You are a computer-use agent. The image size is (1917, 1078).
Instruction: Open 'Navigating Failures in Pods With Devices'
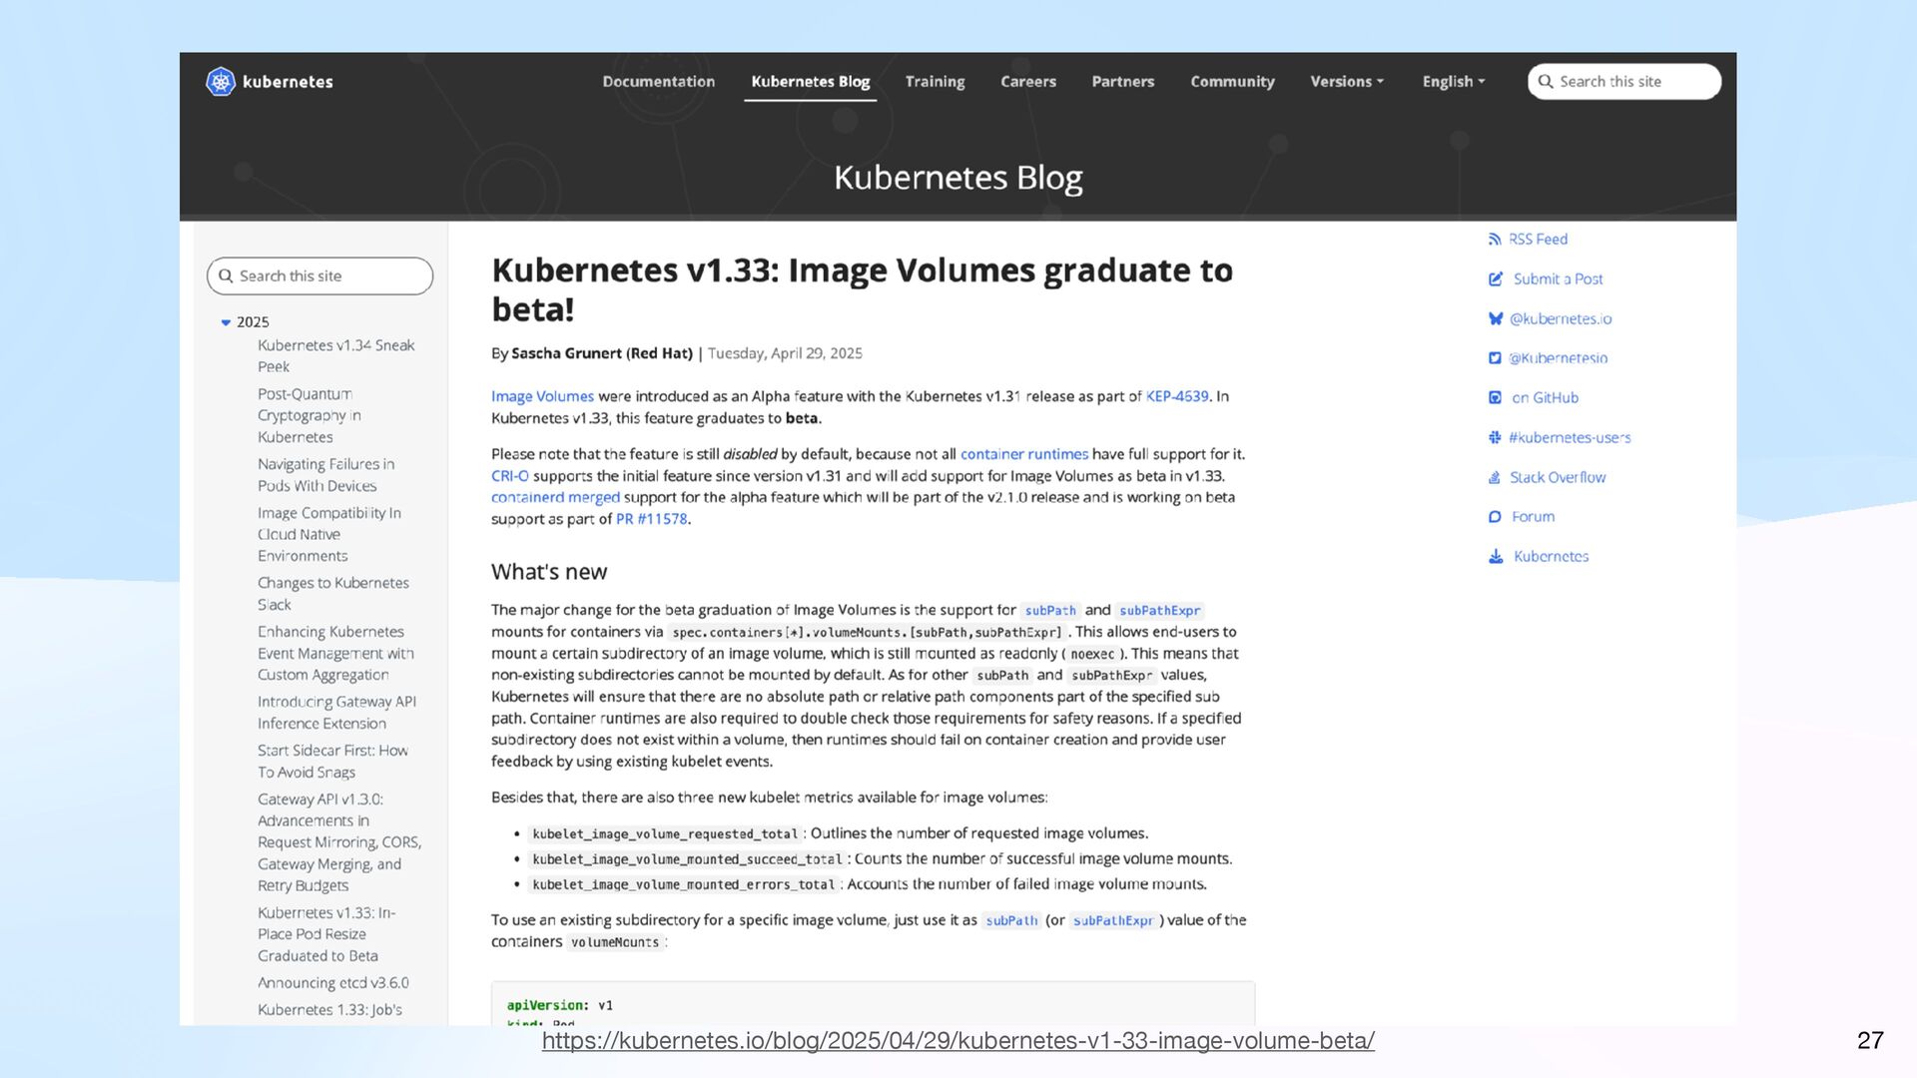[x=325, y=475]
